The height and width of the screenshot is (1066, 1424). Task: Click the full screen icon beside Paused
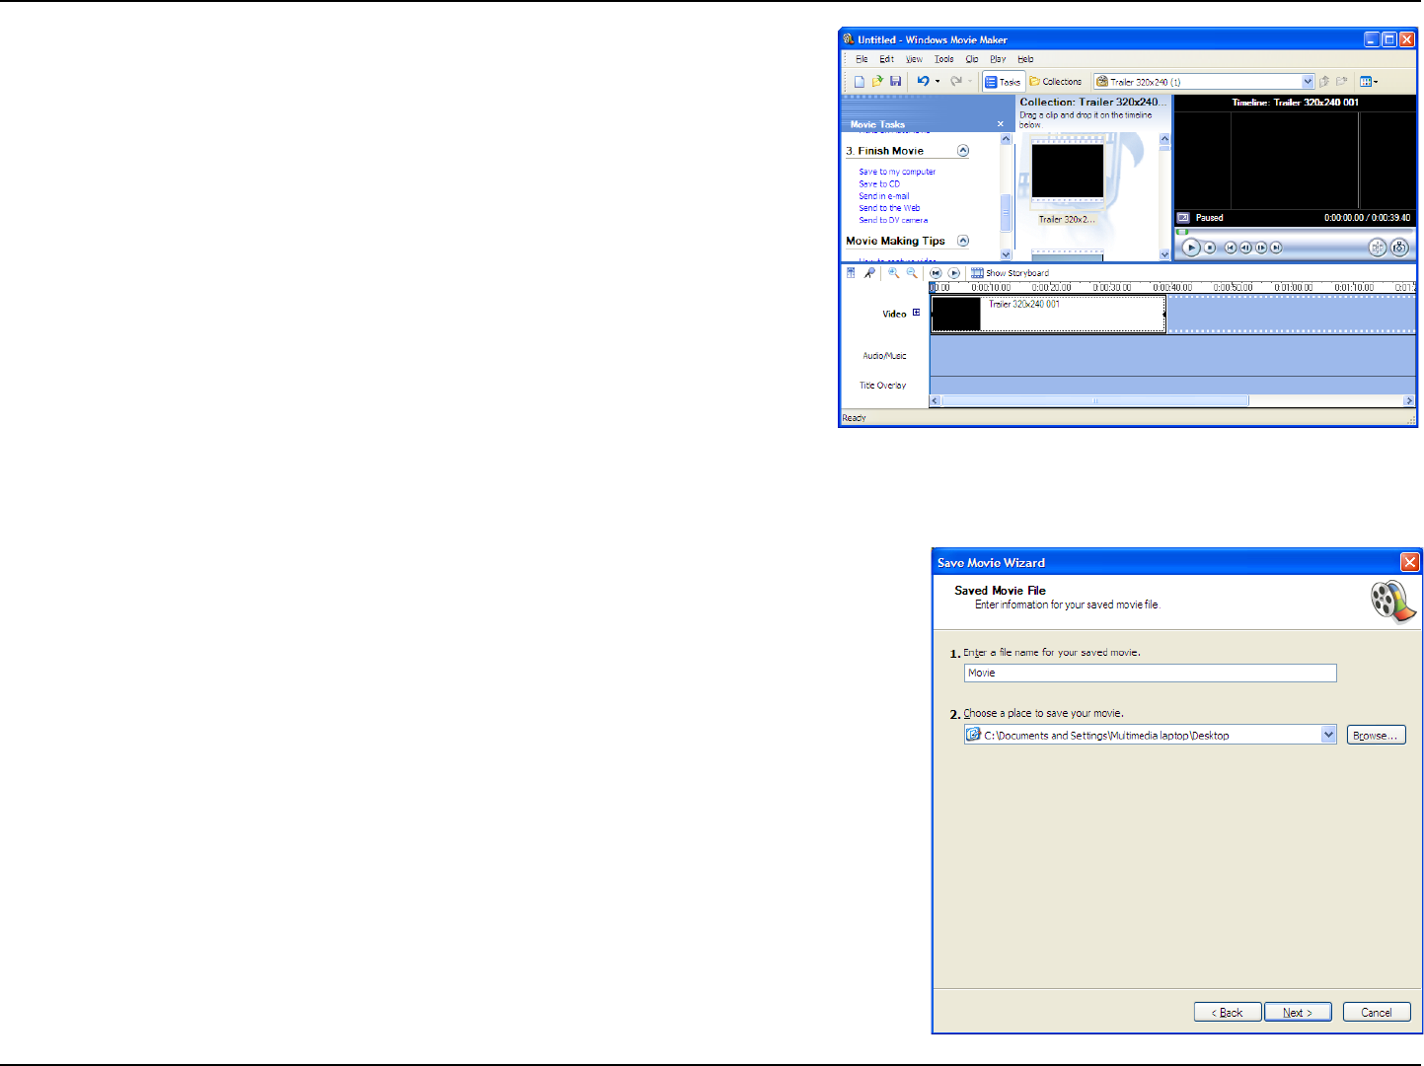click(x=1183, y=218)
